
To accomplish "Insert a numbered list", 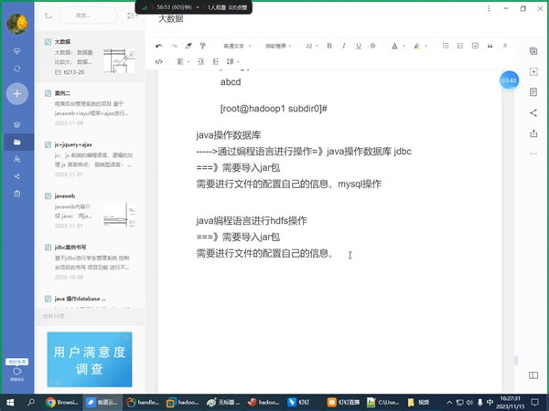I will [x=460, y=46].
